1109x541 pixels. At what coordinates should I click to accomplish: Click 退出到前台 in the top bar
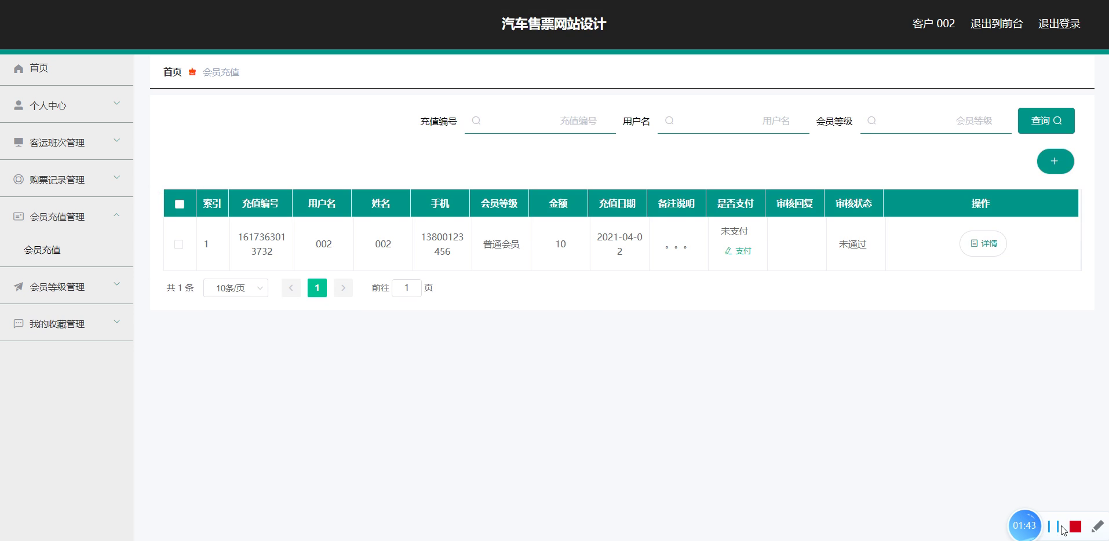997,24
